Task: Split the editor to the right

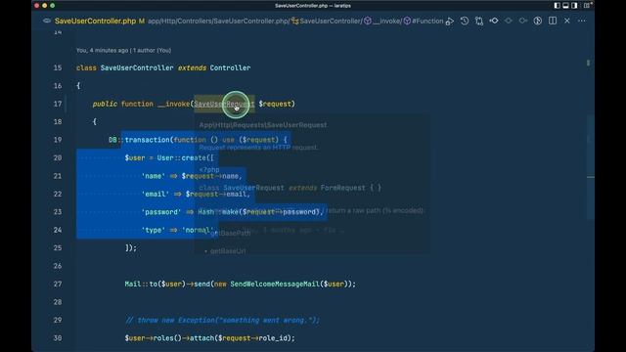Action: 553,21
